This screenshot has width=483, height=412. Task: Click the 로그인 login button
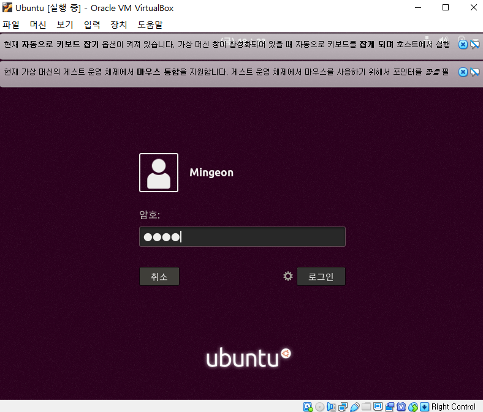tap(321, 276)
